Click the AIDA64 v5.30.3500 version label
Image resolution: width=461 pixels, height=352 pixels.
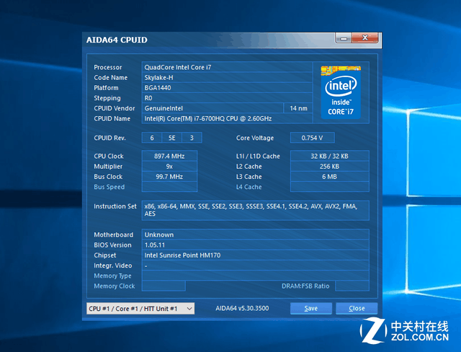242,309
